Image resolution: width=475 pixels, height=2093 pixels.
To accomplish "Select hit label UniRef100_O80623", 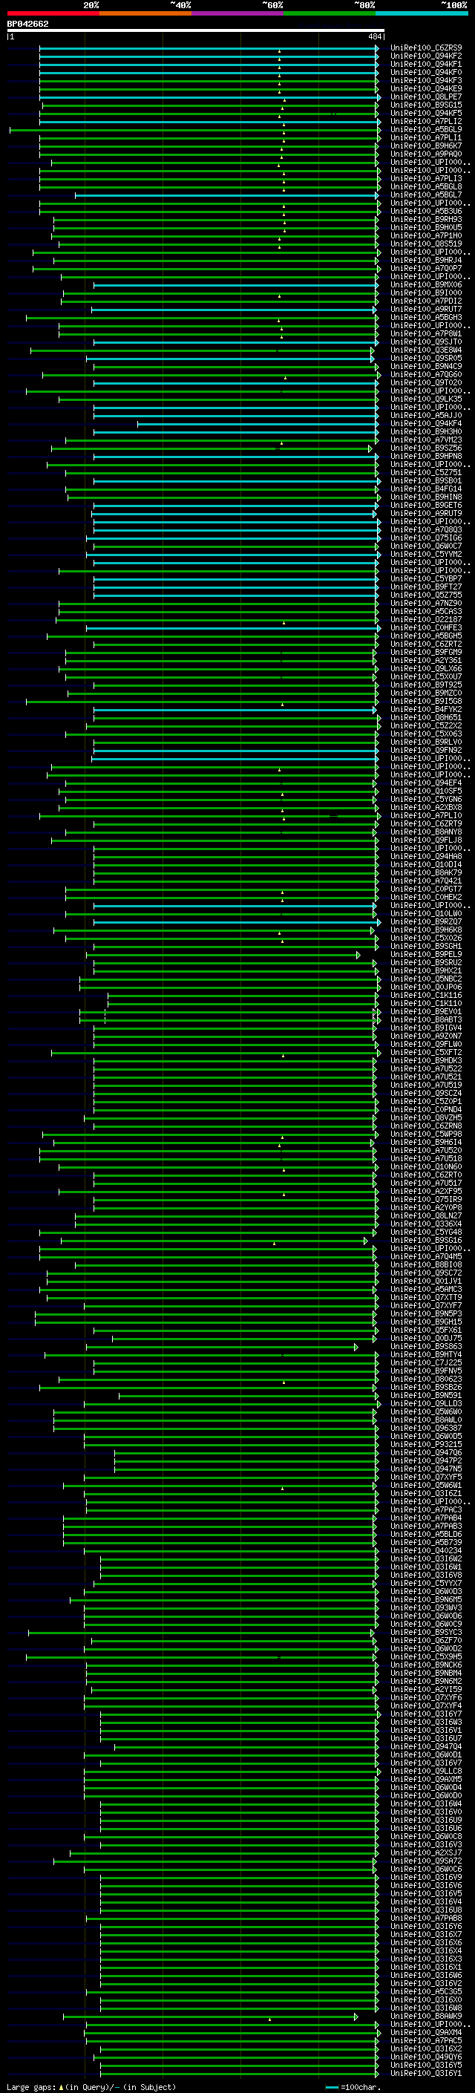I will (425, 1379).
